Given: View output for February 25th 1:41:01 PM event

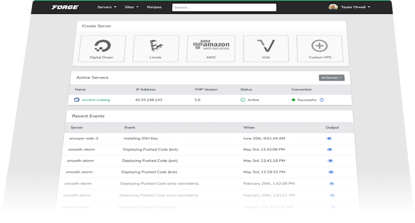Looking at the screenshot, I should pos(332,195).
